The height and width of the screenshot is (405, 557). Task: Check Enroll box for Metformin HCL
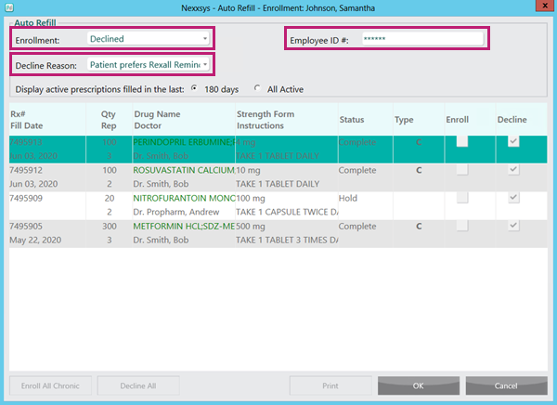pyautogui.click(x=461, y=226)
